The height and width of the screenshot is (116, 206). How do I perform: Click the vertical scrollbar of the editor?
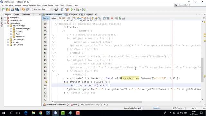point(202,70)
